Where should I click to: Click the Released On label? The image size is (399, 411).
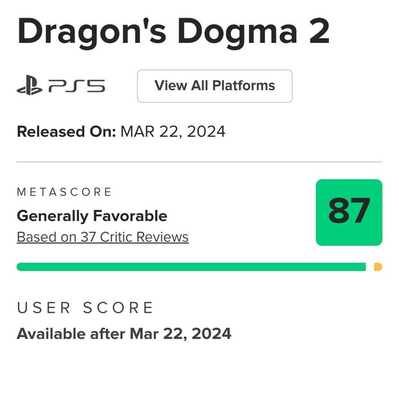pyautogui.click(x=66, y=132)
